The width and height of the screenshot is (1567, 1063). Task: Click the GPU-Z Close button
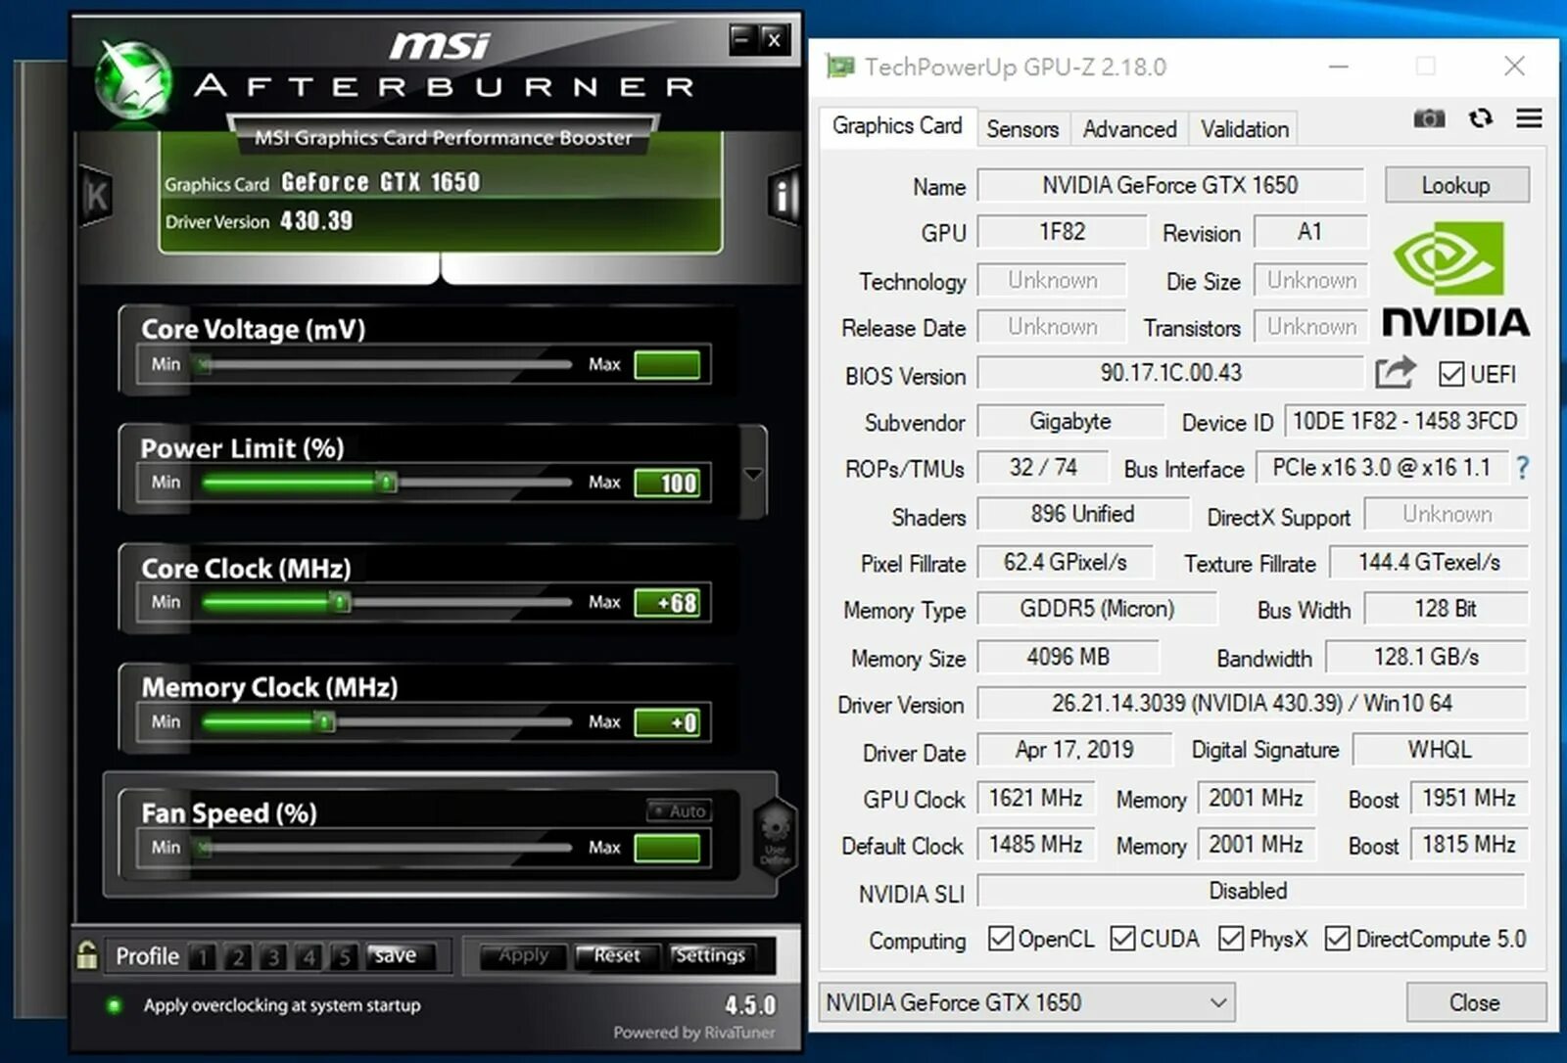point(1475,1002)
